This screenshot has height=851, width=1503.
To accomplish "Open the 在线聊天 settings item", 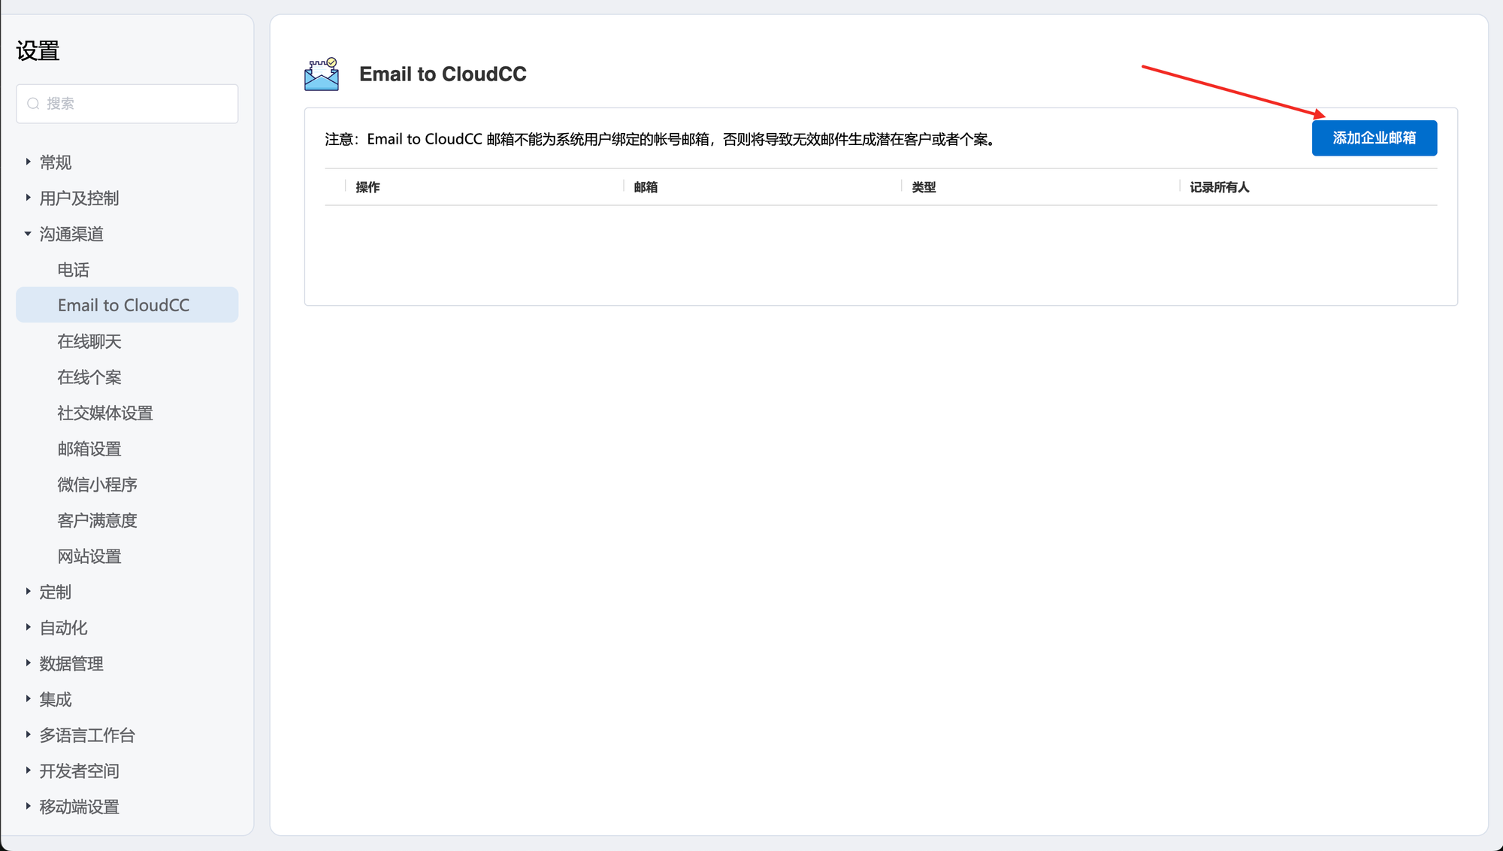I will (x=89, y=341).
